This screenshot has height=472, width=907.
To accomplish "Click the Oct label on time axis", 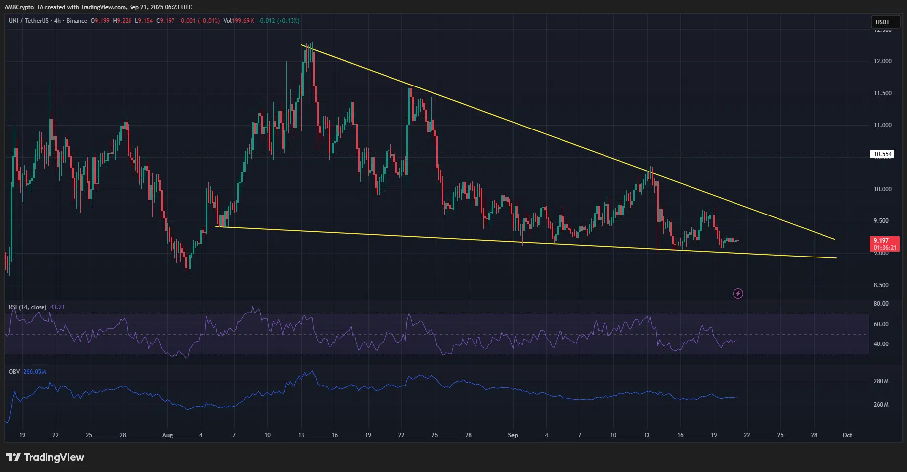I will coord(847,435).
